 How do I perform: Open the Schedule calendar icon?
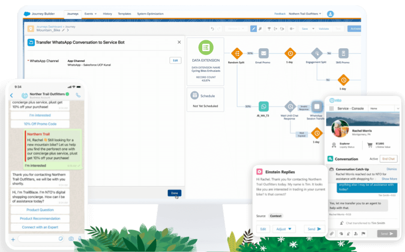pos(194,95)
